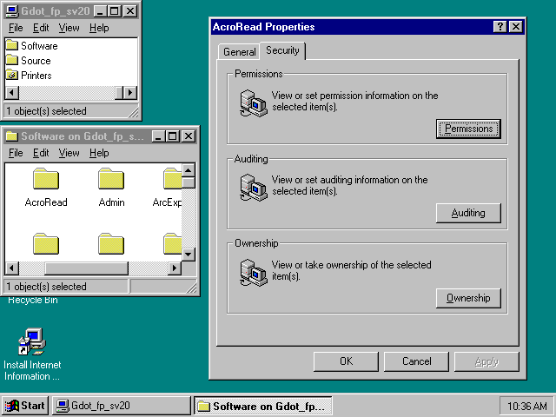The image size is (556, 417).
Task: Click the computer icon in Permissions group
Action: 253,103
